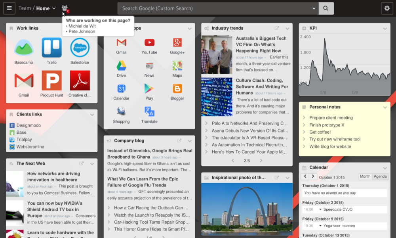Click the search magnifier button
Image resolution: width=396 pixels, height=238 pixels.
[326, 8]
